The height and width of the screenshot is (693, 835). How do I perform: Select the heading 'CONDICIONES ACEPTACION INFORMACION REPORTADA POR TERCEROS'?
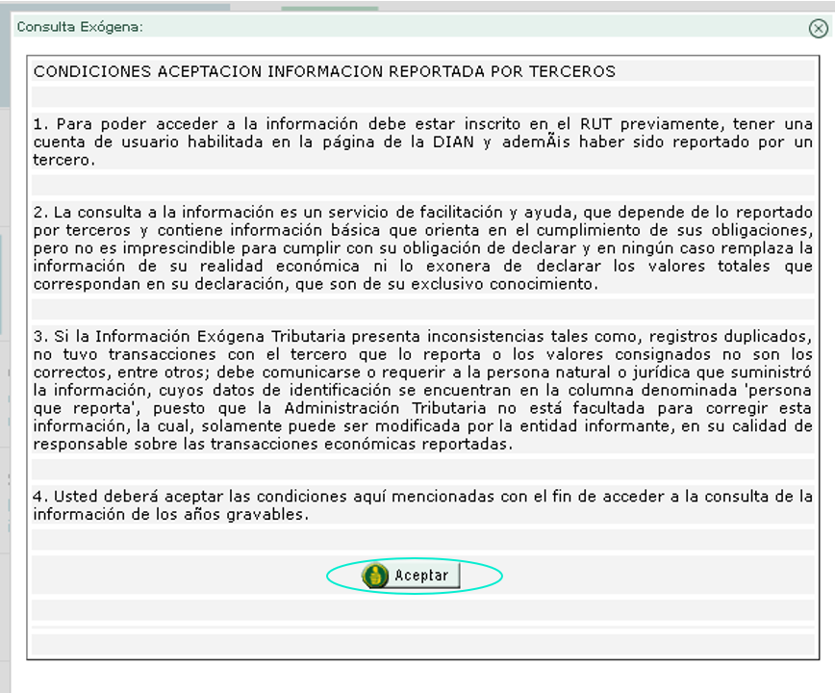(324, 71)
